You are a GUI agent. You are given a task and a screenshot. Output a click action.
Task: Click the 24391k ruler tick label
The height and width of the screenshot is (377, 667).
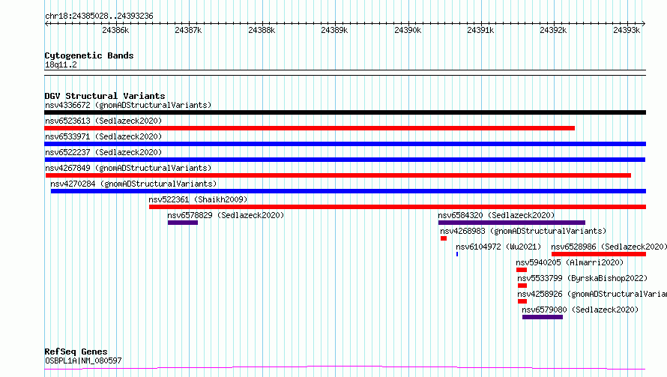(x=480, y=30)
